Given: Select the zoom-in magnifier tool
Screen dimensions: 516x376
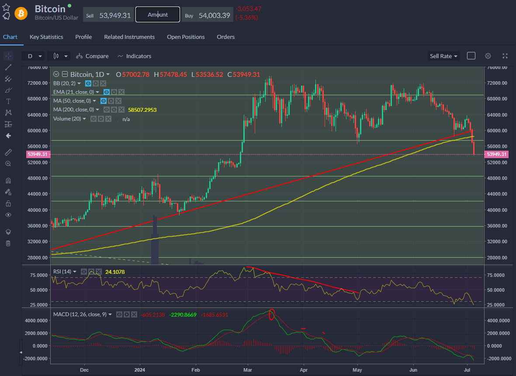Looking at the screenshot, I should click(x=8, y=163).
